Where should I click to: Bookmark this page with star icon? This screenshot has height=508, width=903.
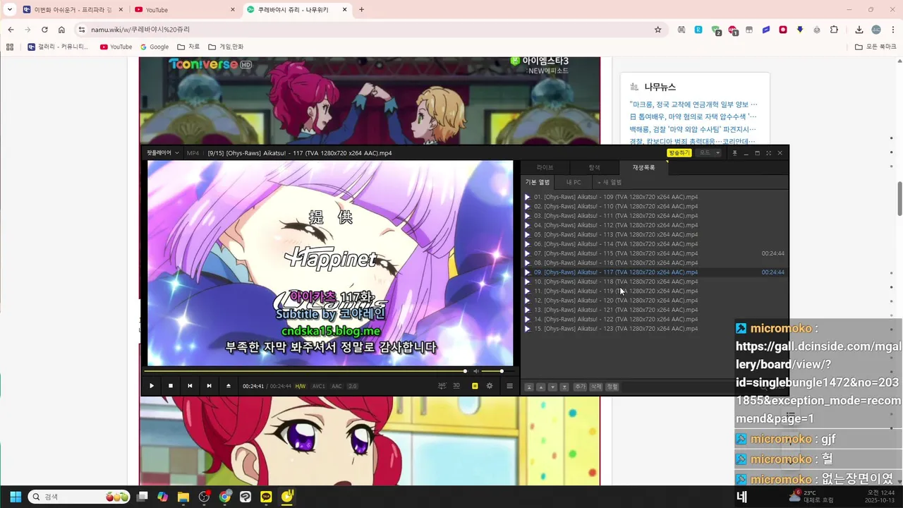click(658, 30)
